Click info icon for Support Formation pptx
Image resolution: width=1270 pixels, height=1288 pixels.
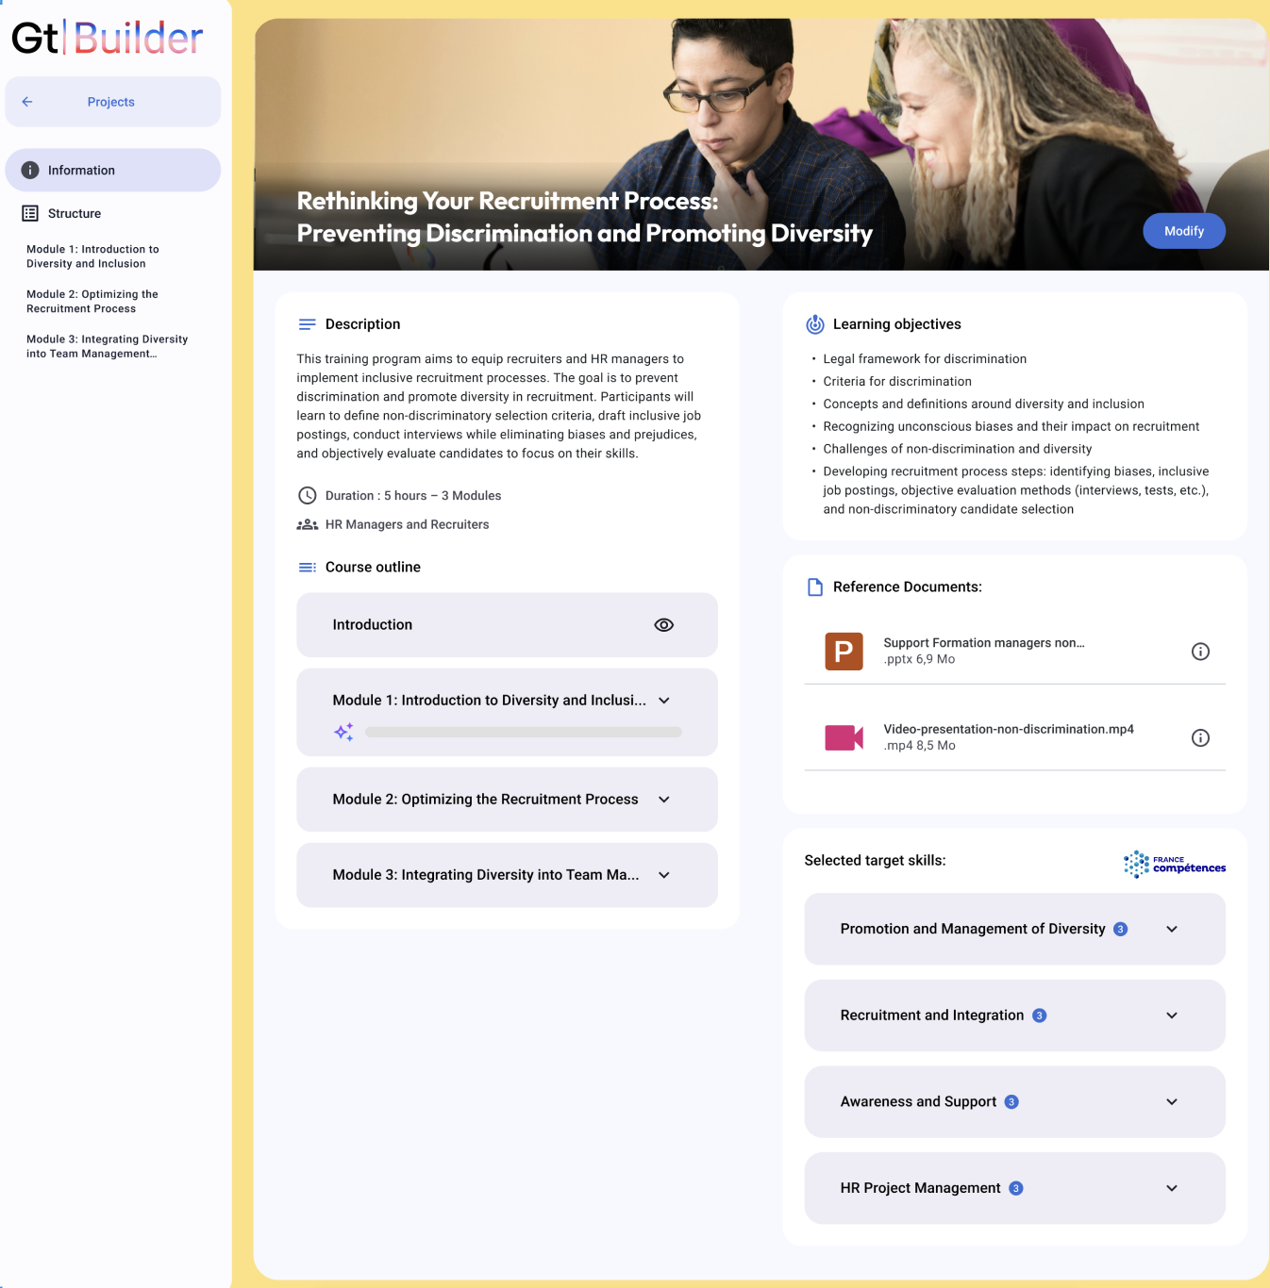[x=1200, y=652]
